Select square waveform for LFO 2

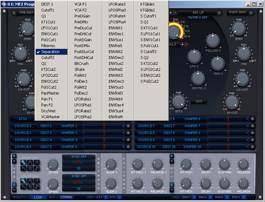[30, 187]
